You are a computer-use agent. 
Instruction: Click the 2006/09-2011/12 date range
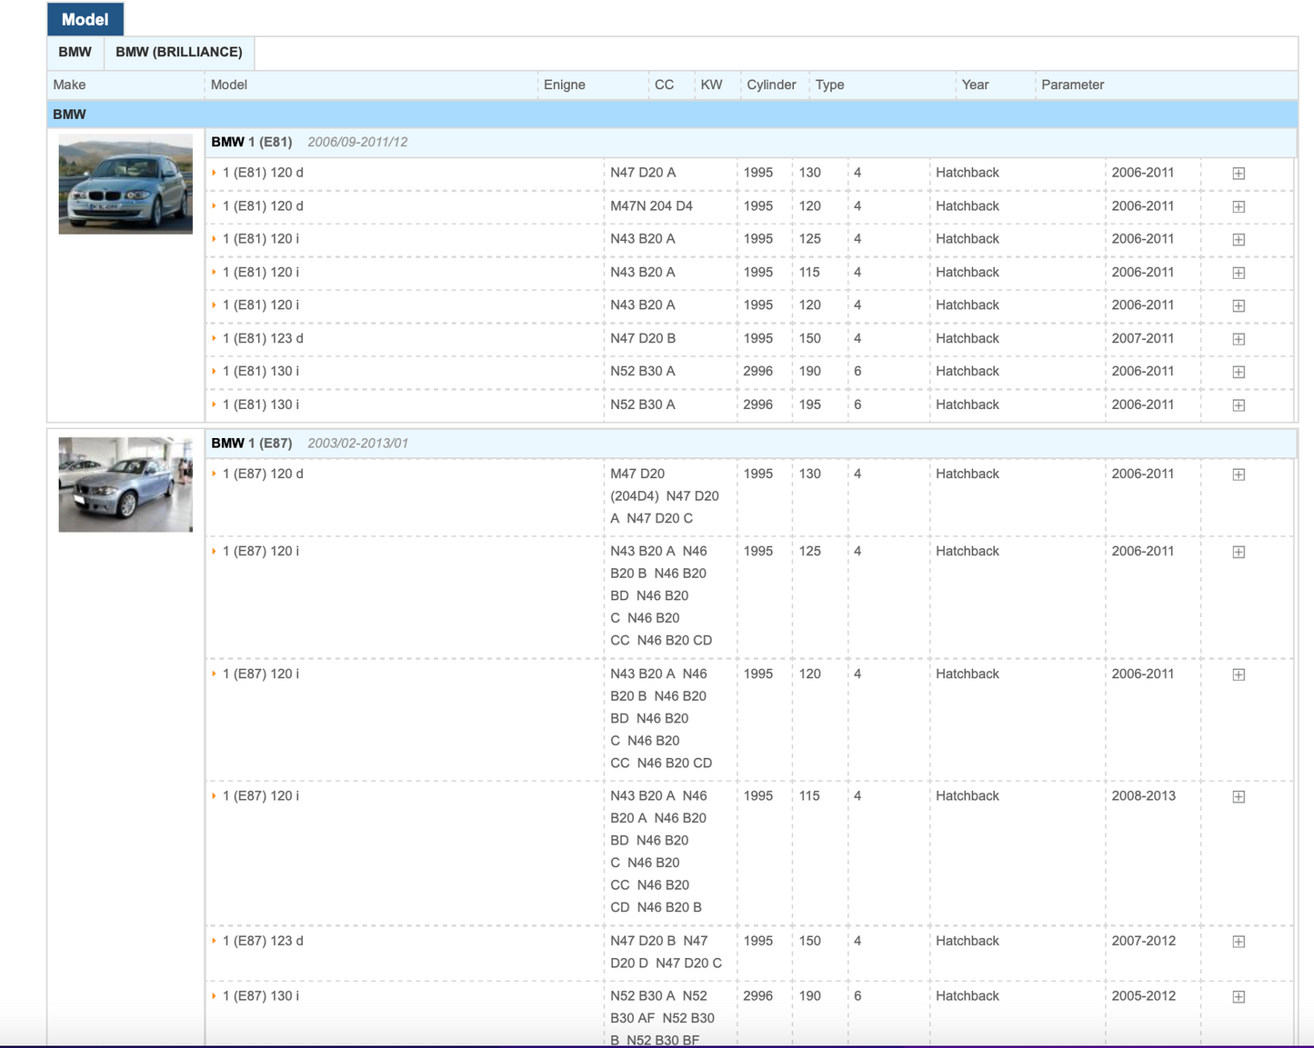pyautogui.click(x=357, y=142)
